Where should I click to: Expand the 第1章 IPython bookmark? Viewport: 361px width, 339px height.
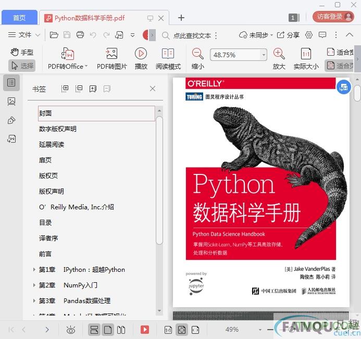tap(34, 270)
